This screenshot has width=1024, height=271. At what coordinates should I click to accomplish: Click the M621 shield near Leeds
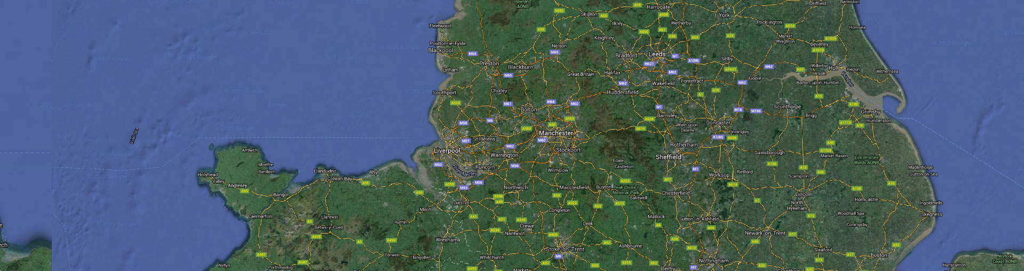coord(649,64)
